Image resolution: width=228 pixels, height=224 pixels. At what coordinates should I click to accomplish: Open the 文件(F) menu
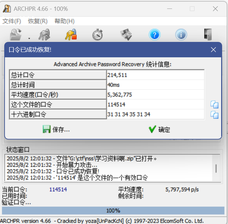point(12,21)
